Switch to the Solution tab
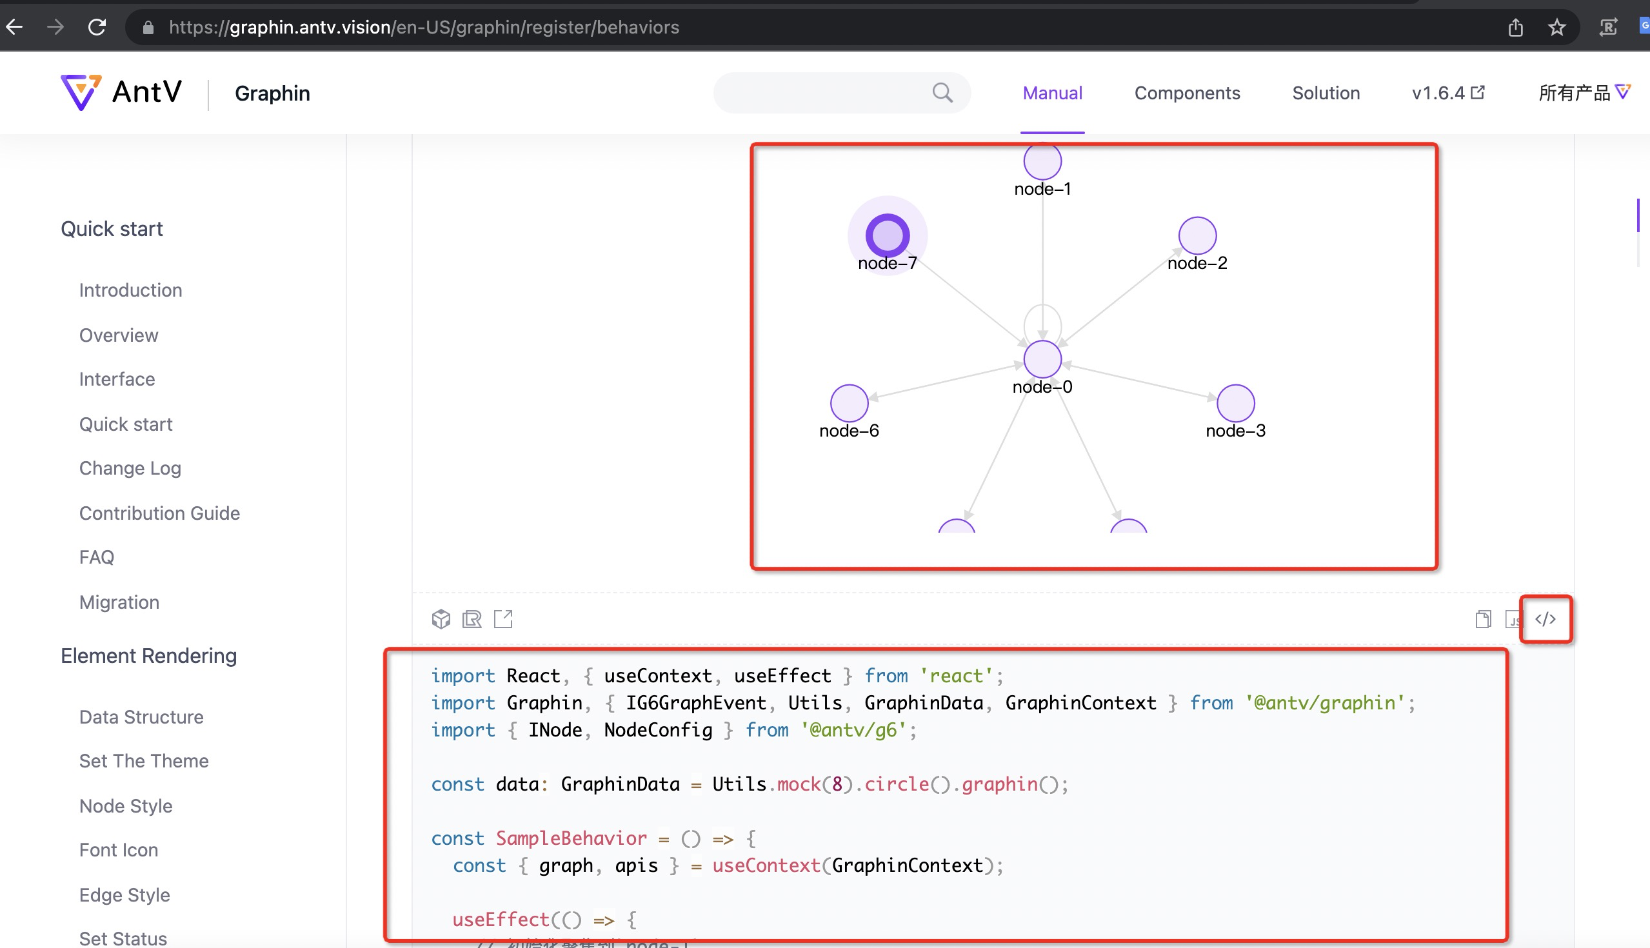The height and width of the screenshot is (948, 1650). click(1325, 92)
